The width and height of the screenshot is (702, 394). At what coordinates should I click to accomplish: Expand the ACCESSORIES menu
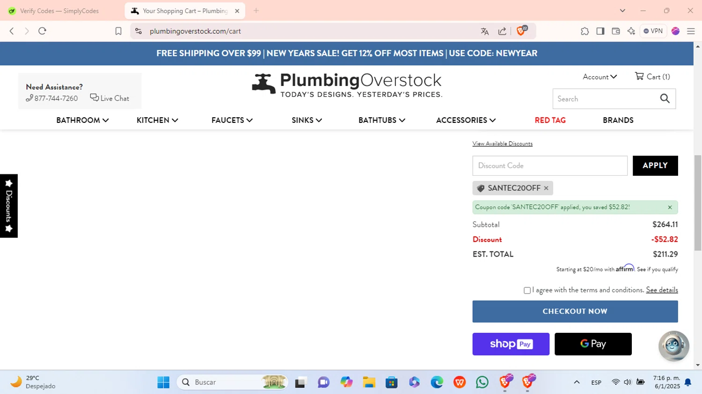tap(466, 120)
